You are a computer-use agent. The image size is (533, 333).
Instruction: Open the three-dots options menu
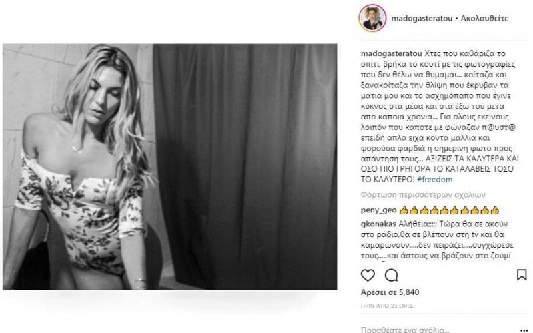pos(524,330)
